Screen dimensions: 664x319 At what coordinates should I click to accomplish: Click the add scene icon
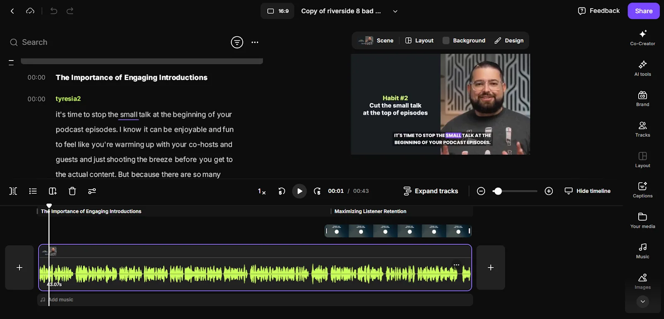53,191
